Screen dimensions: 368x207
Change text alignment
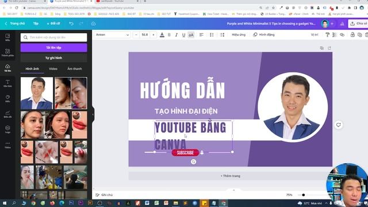[201, 34]
